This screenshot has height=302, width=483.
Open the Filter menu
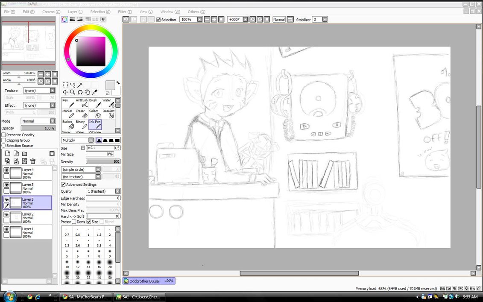point(124,12)
